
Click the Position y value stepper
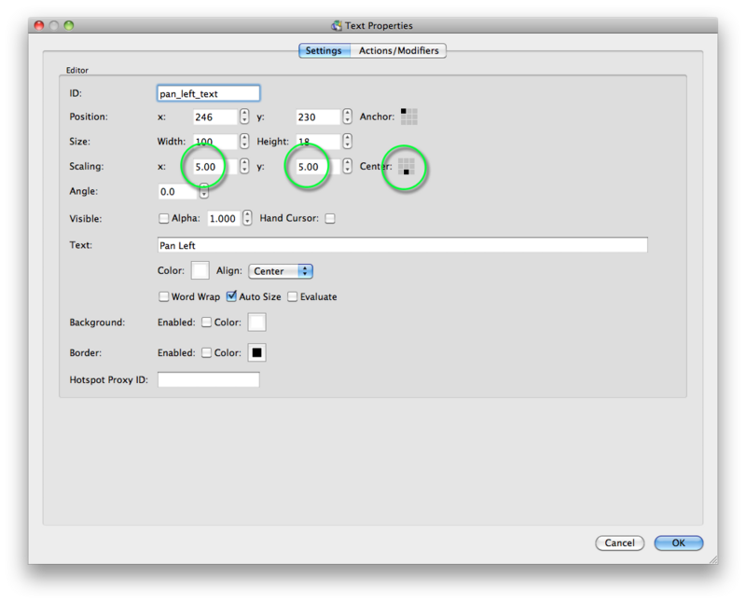[347, 116]
